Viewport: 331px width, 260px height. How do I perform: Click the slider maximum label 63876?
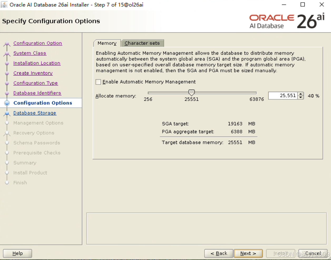(x=257, y=99)
